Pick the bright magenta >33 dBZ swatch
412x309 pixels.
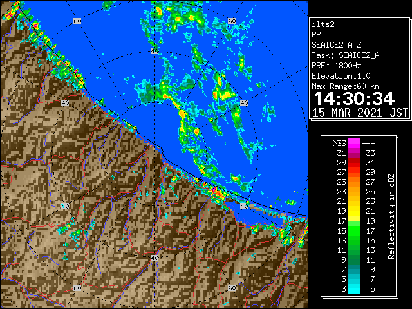point(354,144)
